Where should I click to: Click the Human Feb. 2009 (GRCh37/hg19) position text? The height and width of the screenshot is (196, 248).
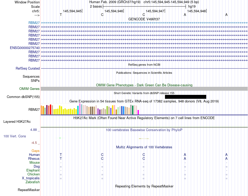(x=115, y=2)
